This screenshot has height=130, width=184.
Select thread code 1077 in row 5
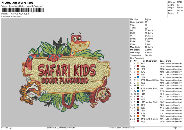click(x=162, y=75)
